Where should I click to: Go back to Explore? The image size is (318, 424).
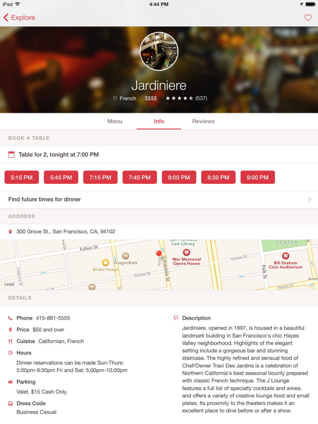point(19,17)
